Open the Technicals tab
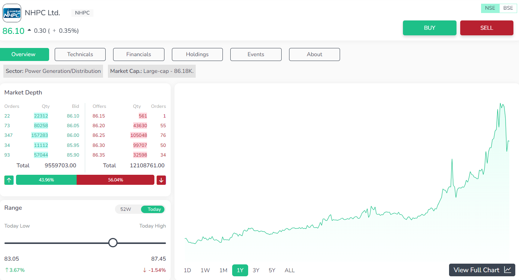The width and height of the screenshot is (519, 280). coord(80,54)
